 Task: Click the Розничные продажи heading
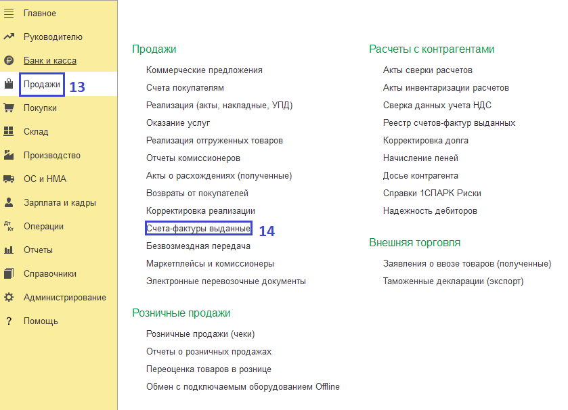(181, 313)
